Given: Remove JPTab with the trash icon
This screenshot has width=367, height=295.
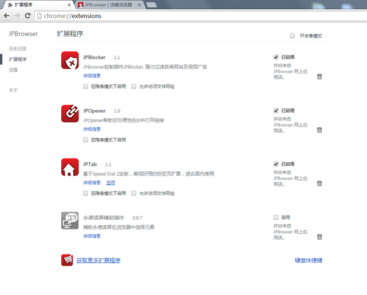Looking at the screenshot, I should tap(319, 183).
